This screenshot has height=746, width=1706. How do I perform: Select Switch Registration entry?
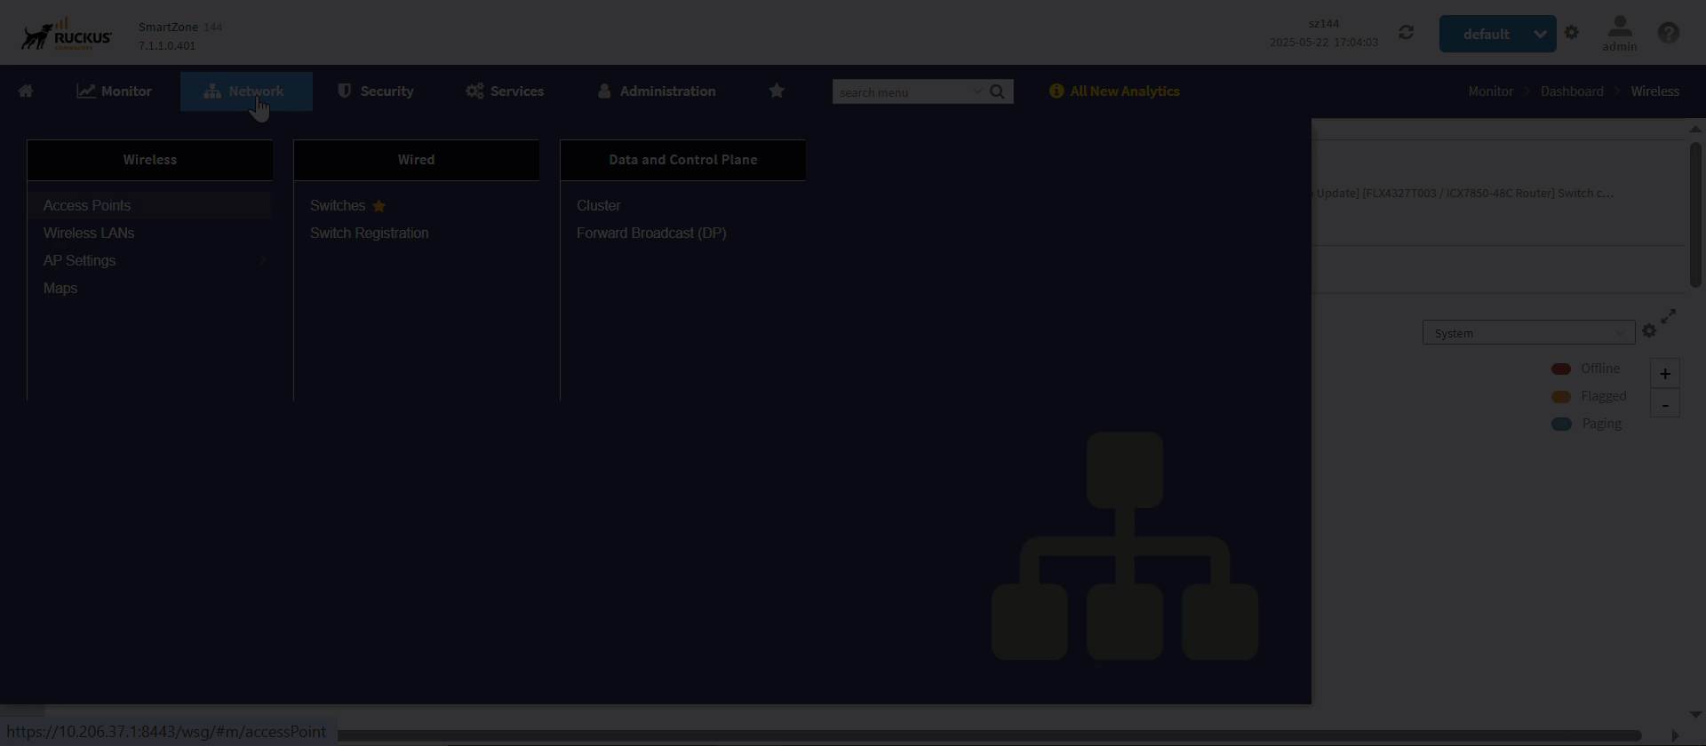click(370, 233)
